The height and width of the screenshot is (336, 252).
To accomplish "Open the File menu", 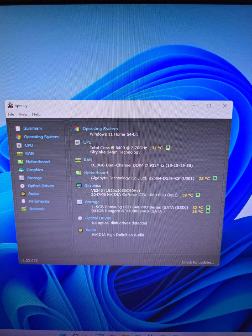I will pos(11,114).
